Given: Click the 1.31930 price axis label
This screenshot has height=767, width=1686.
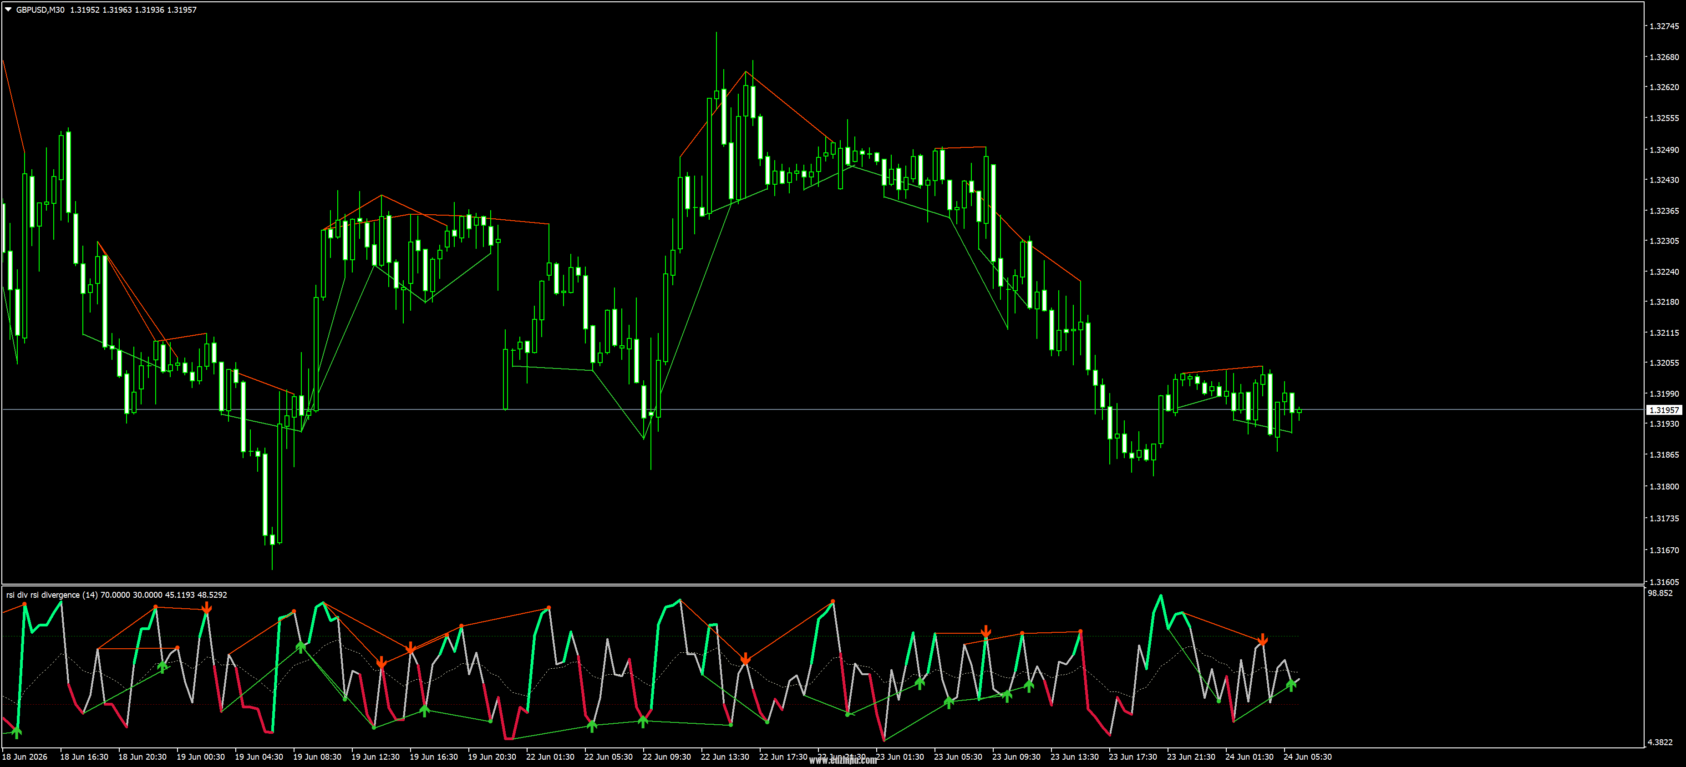Looking at the screenshot, I should [x=1664, y=424].
